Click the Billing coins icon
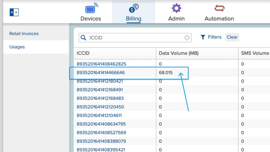Screen dimensions: 270x152 coord(134,8)
